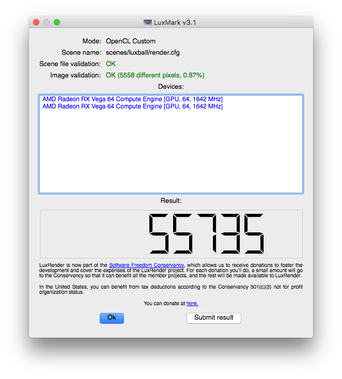The height and width of the screenshot is (379, 342).
Task: Click the Devices: heading label
Action: coord(171,87)
